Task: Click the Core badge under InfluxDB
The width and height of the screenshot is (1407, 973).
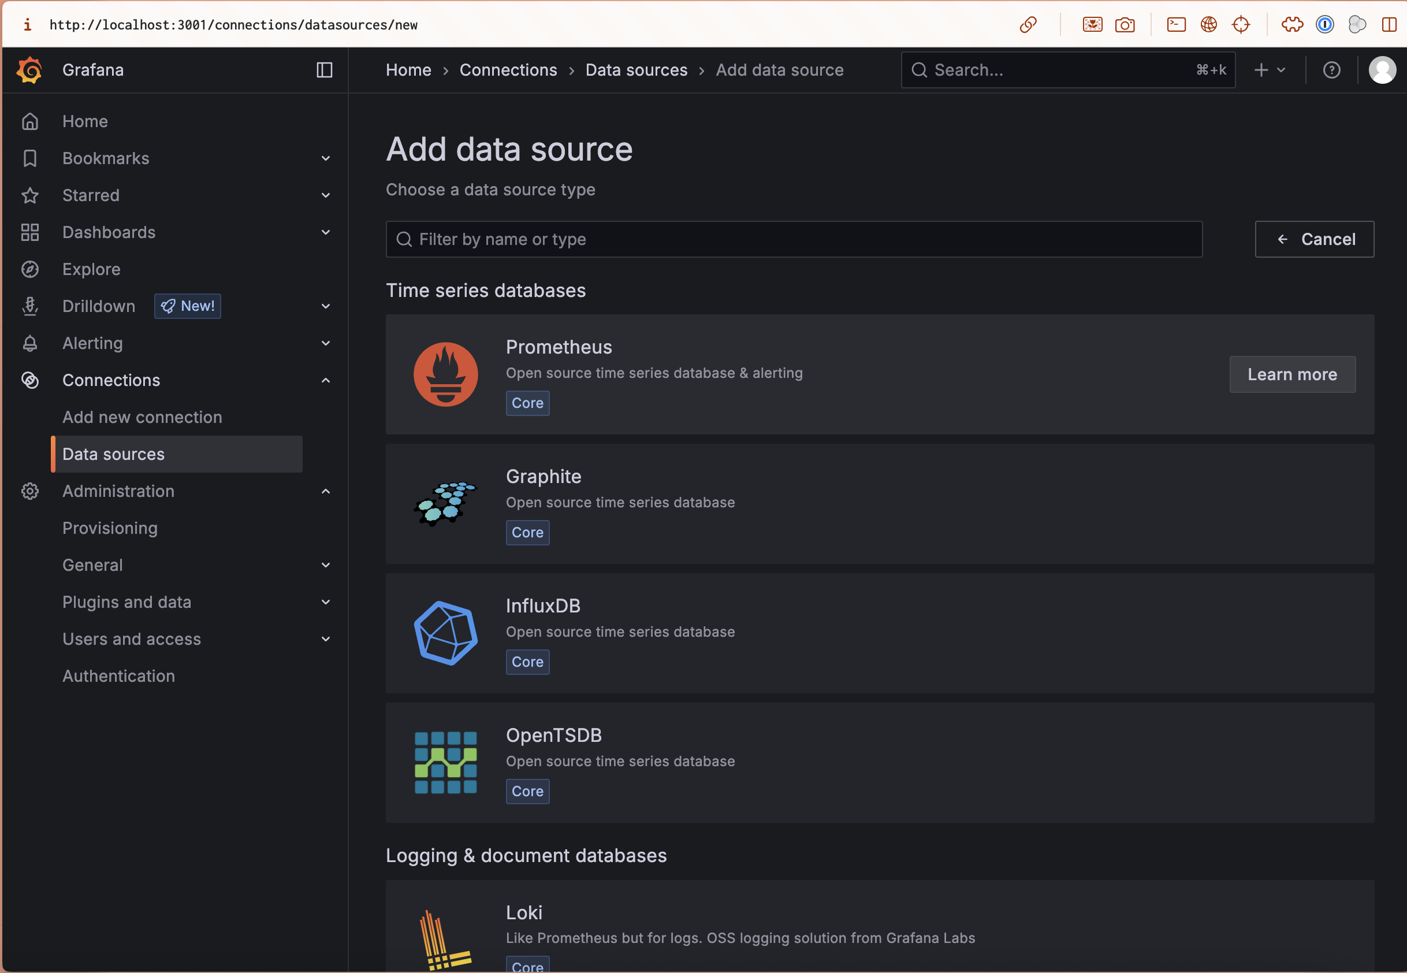Action: [528, 662]
